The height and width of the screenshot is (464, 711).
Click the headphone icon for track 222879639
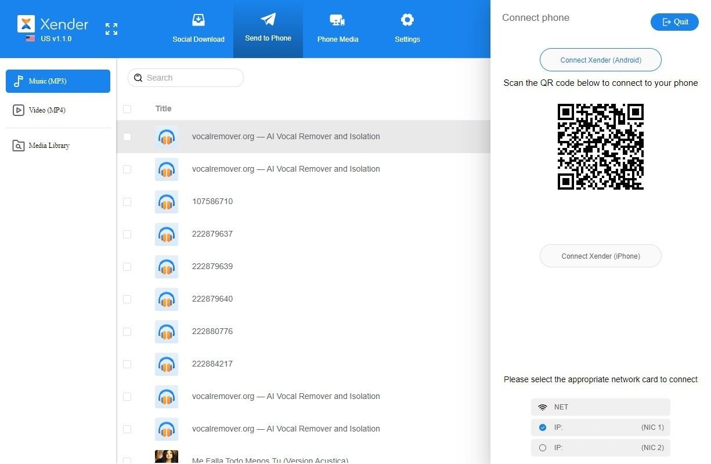[x=167, y=267]
